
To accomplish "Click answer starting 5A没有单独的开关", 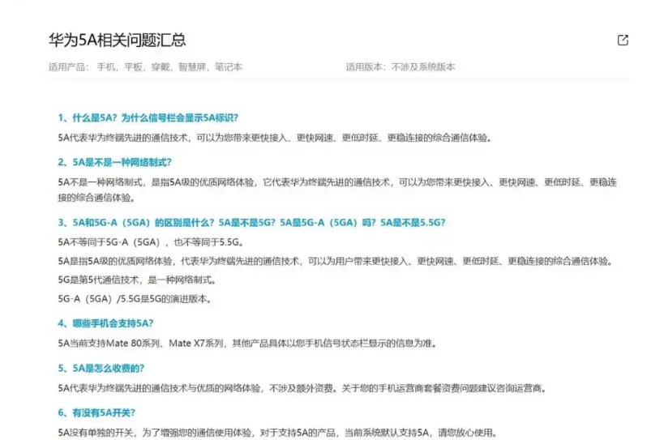I will (x=277, y=433).
